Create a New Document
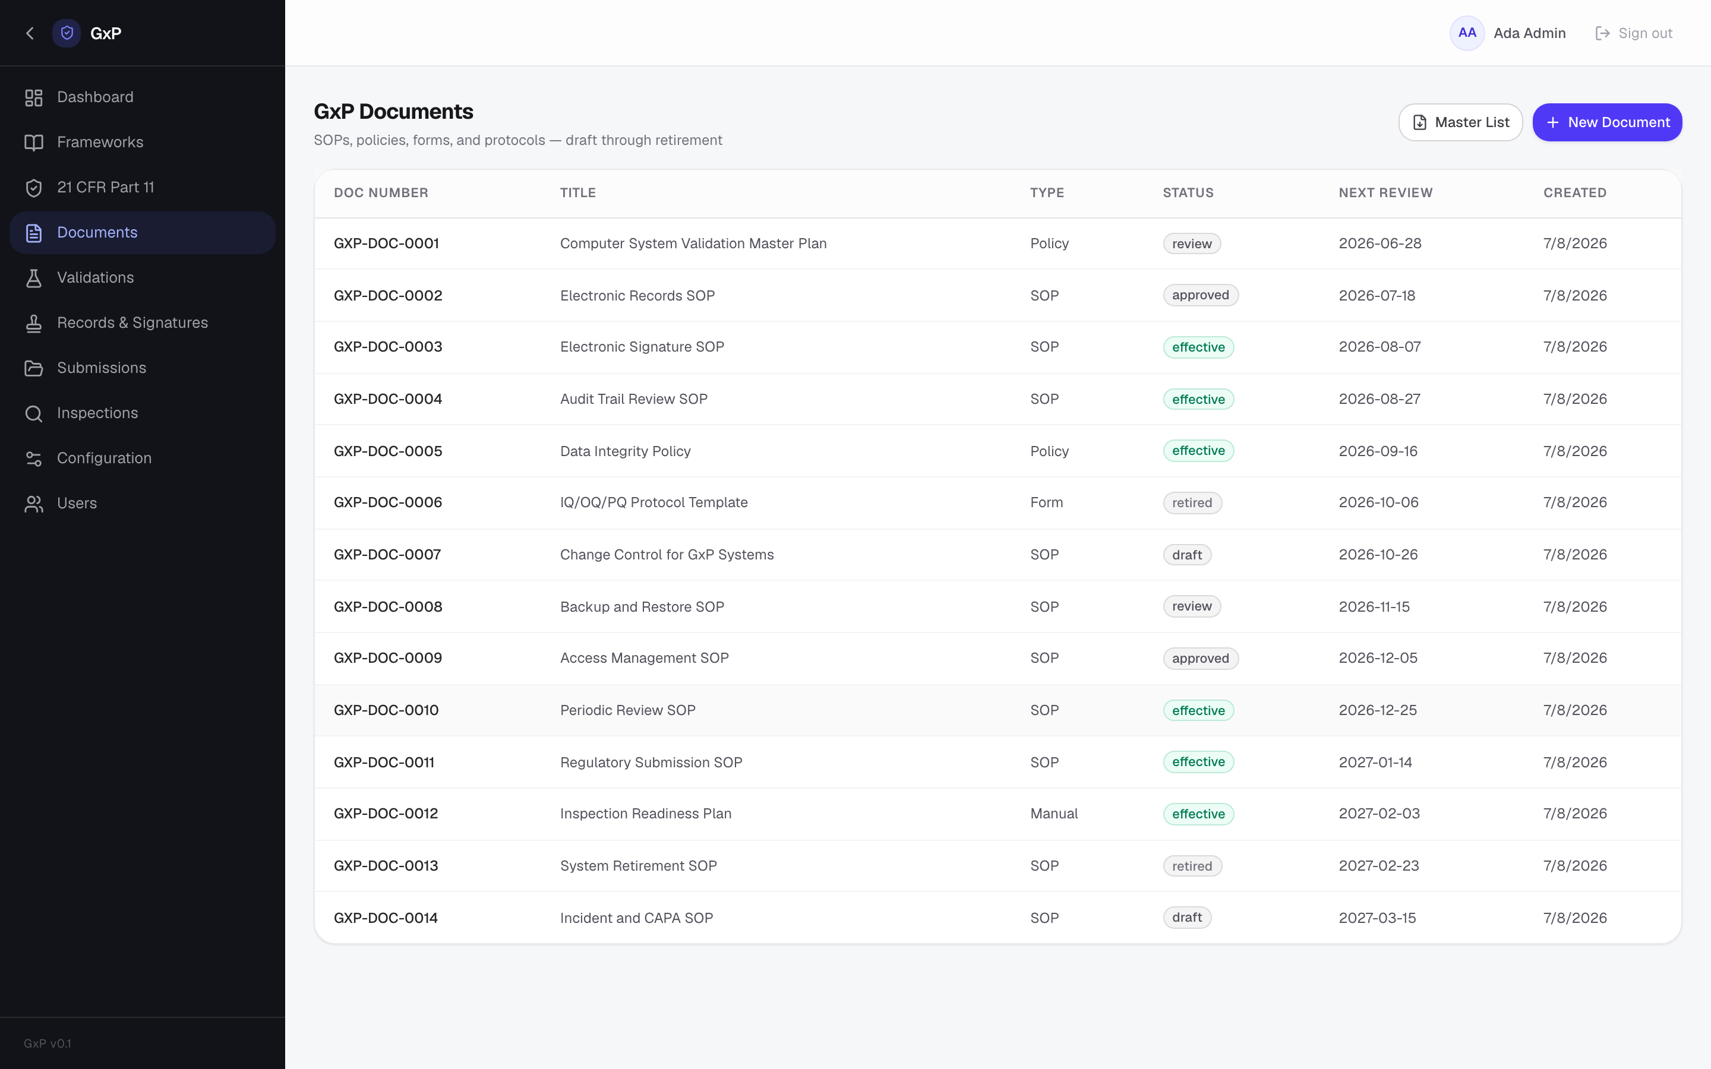The height and width of the screenshot is (1069, 1711). [x=1607, y=122]
